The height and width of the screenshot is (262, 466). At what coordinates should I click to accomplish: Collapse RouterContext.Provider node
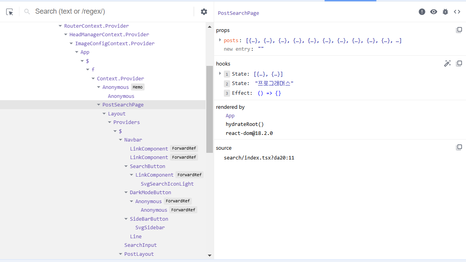pos(60,26)
